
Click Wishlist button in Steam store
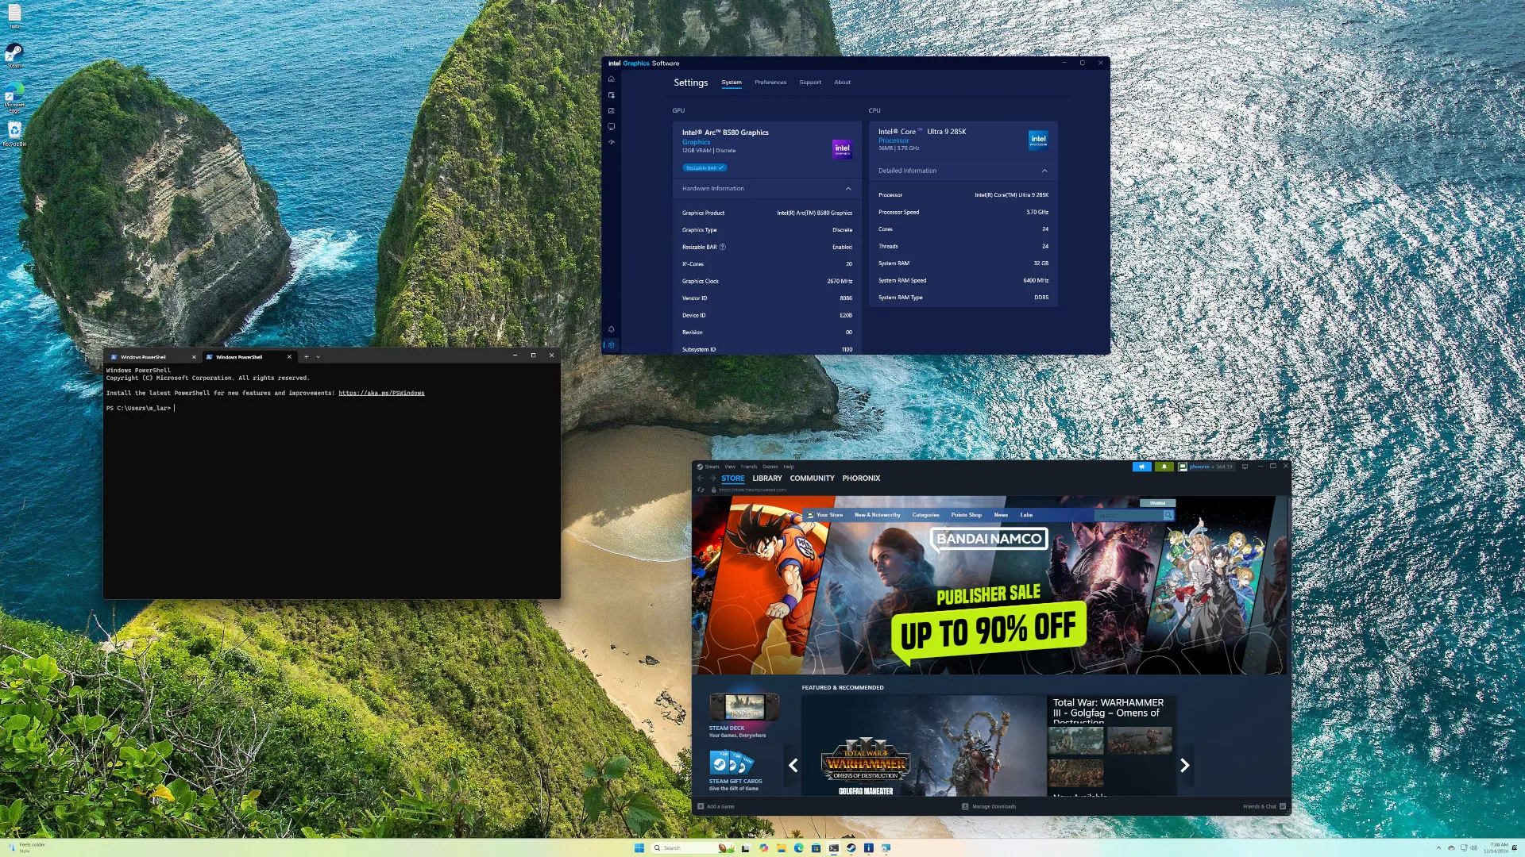[1157, 503]
